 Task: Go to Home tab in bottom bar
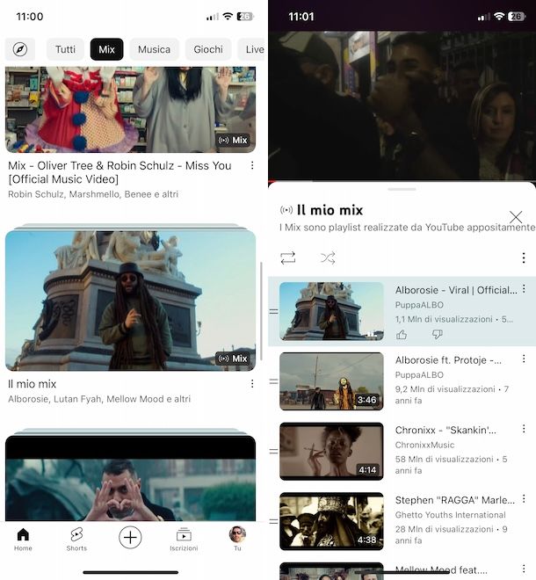(23, 539)
